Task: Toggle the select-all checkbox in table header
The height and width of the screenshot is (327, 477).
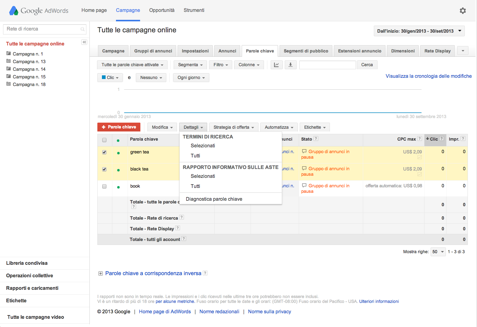Action: (x=104, y=140)
